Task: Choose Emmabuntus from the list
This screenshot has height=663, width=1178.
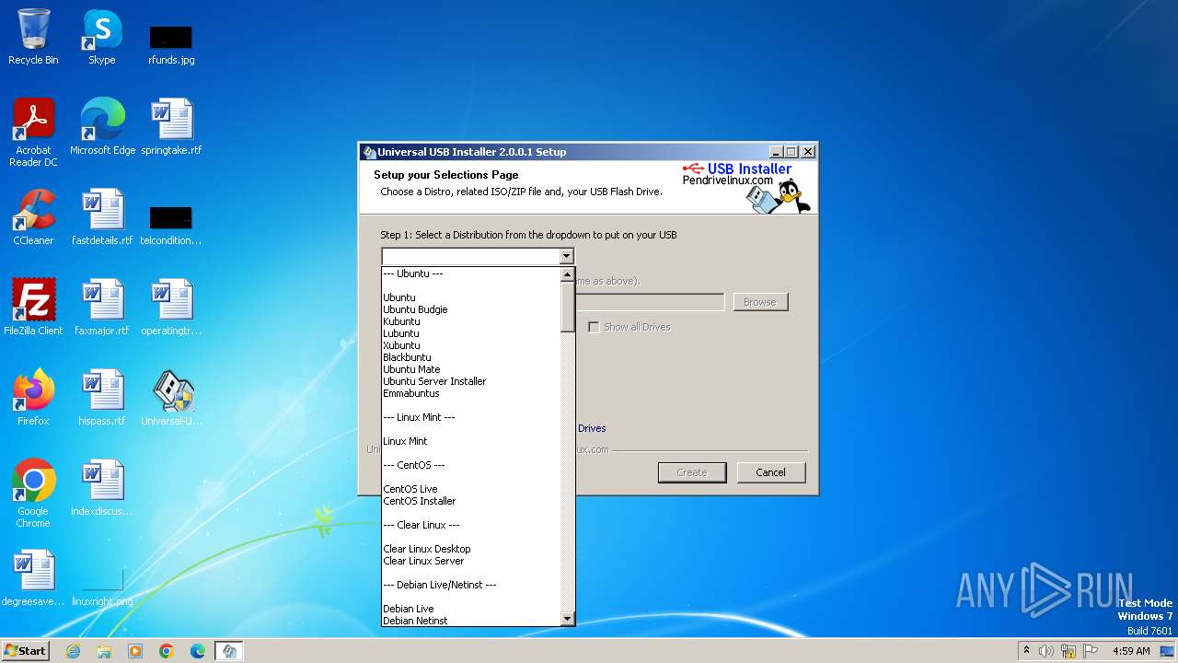Action: click(x=471, y=393)
